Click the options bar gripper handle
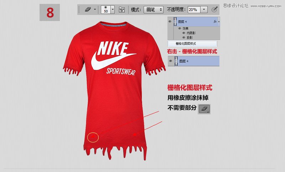The image size is (285, 172). pyautogui.click(x=79, y=10)
